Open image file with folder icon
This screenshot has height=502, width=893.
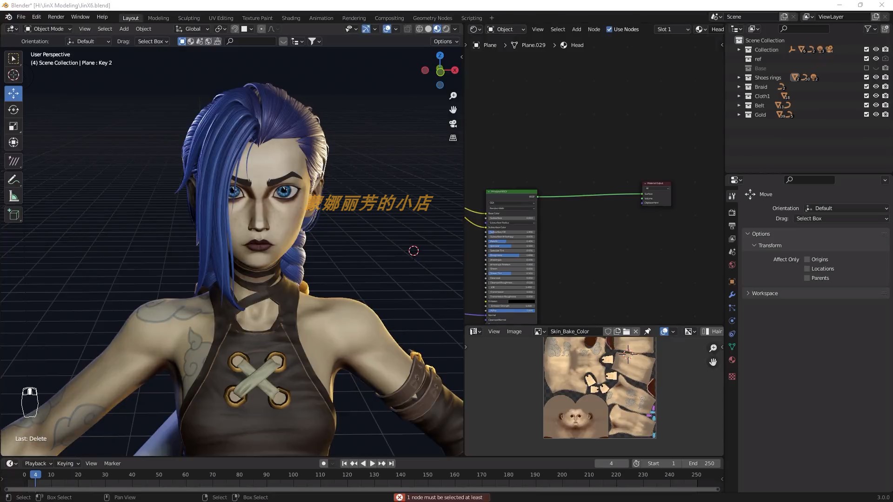click(x=626, y=331)
